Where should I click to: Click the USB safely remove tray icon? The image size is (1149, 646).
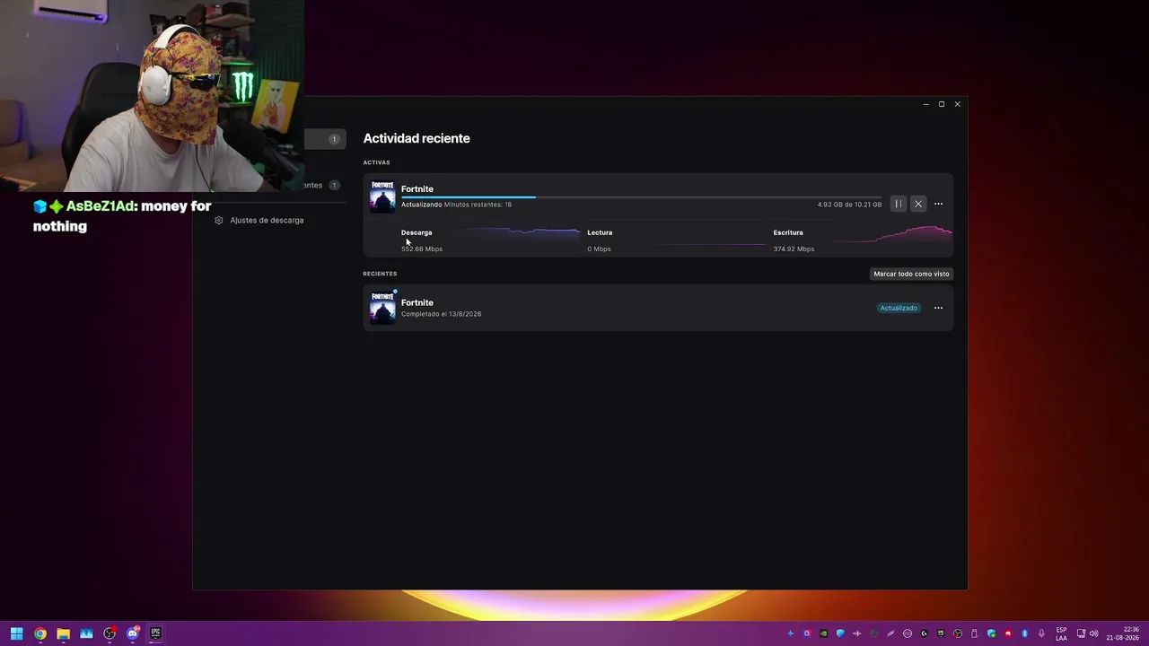(x=974, y=633)
